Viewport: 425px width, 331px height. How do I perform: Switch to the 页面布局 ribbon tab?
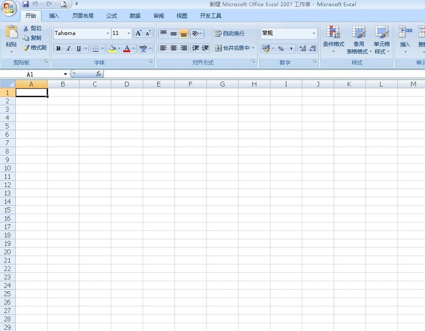pyautogui.click(x=83, y=16)
